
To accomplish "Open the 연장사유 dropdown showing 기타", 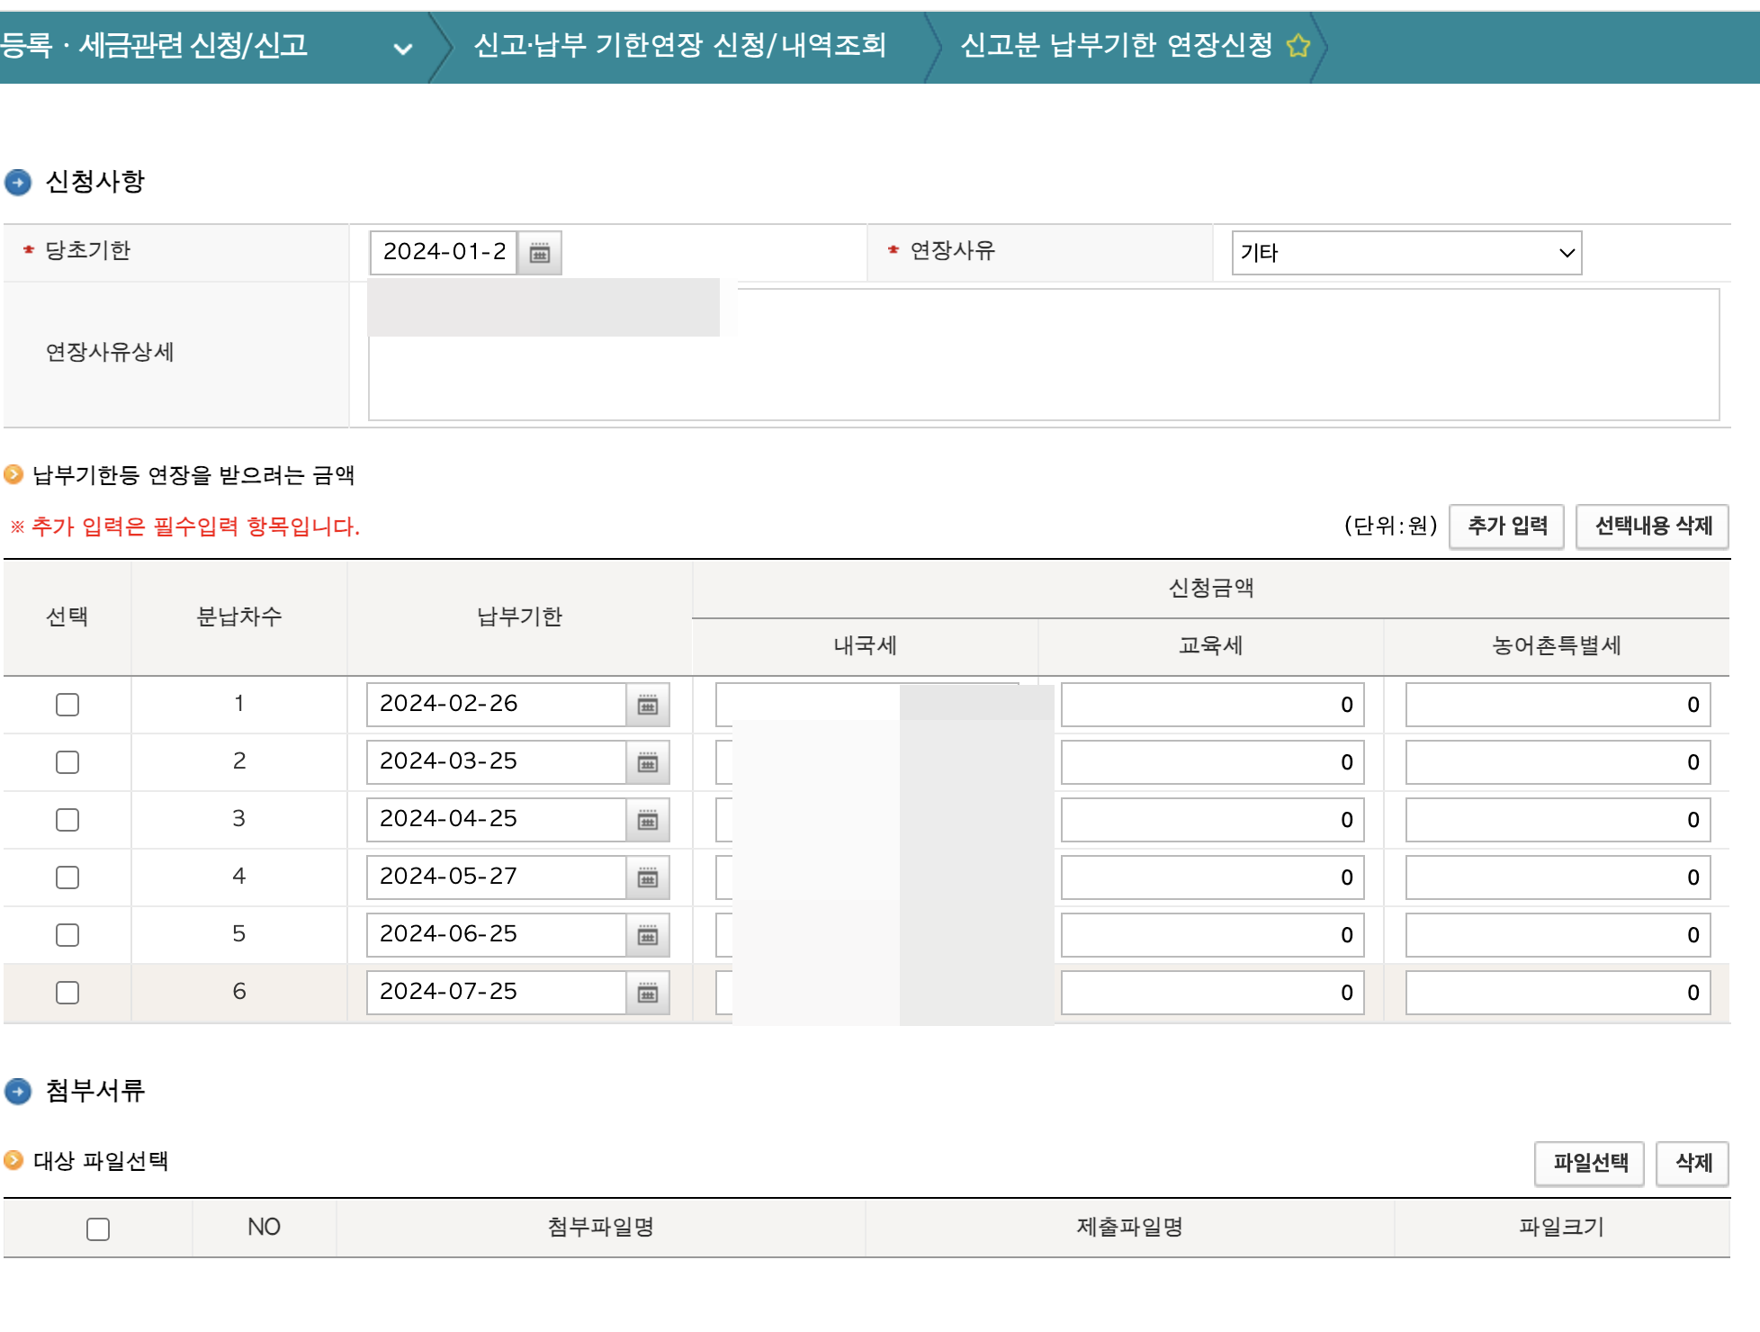I will (1405, 253).
